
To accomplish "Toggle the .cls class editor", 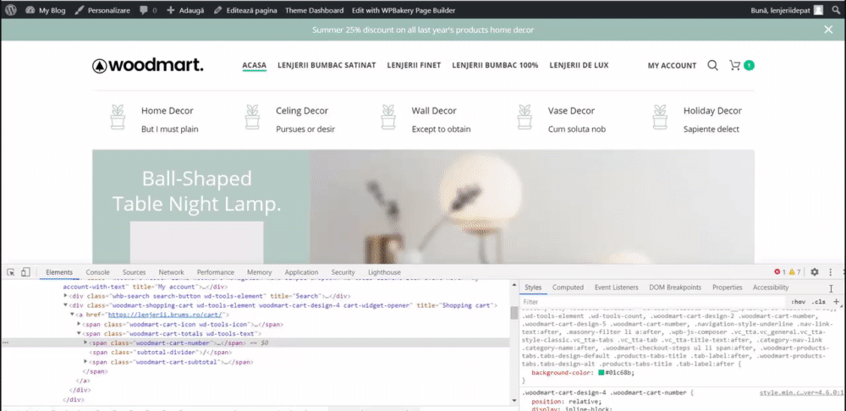I will (819, 302).
